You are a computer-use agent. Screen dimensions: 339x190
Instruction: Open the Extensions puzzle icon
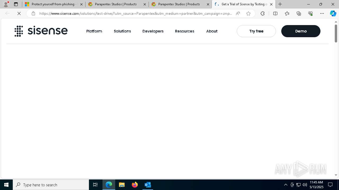pyautogui.click(x=262, y=13)
